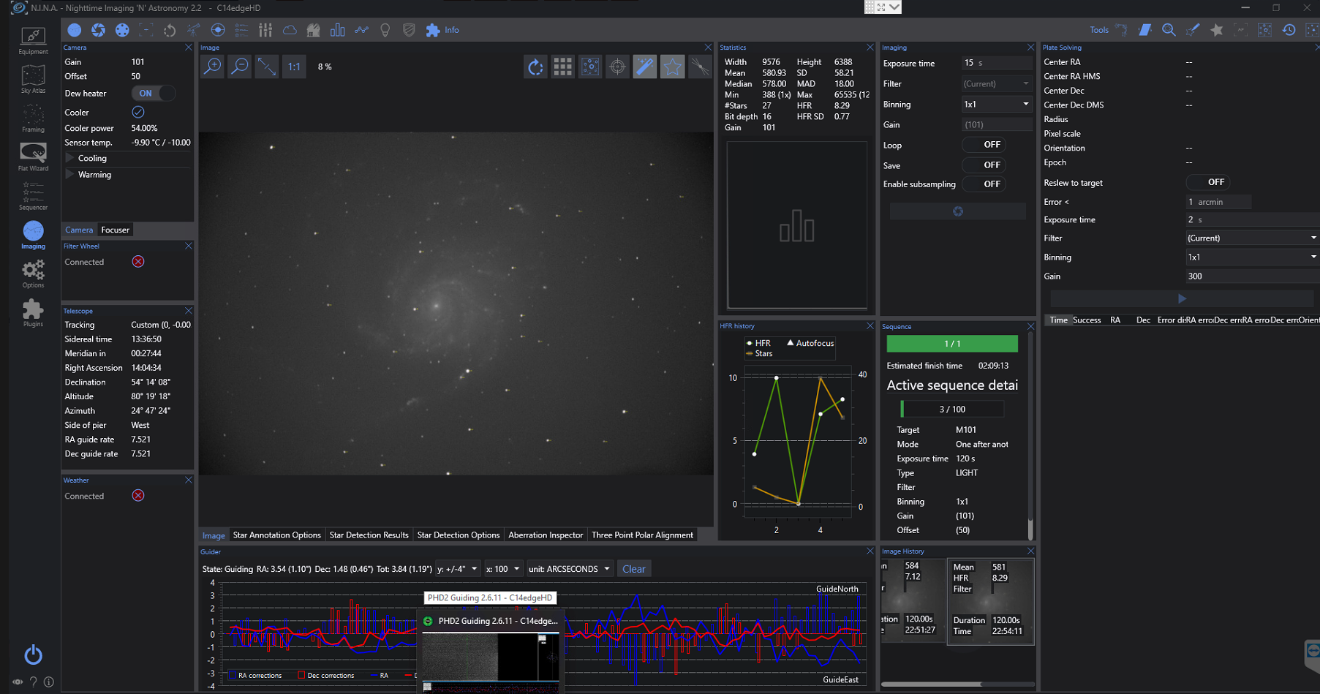The width and height of the screenshot is (1320, 694).
Task: Click the zoom in magnifier in Image panel
Action: tap(212, 67)
